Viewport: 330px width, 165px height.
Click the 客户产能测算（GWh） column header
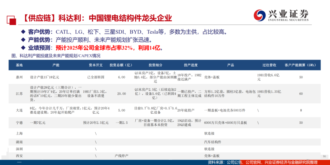[300, 65]
